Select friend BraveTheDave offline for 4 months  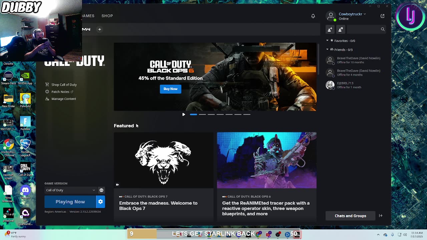356,73
